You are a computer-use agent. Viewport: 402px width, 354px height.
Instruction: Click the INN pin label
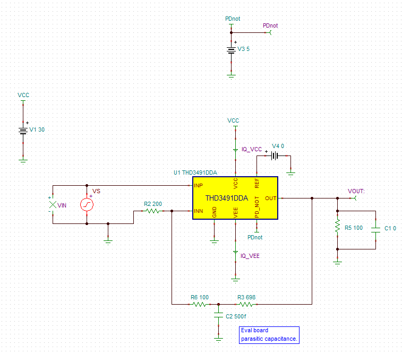(198, 211)
